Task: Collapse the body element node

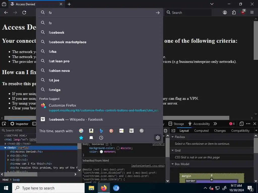Action: pyautogui.click(x=5, y=148)
